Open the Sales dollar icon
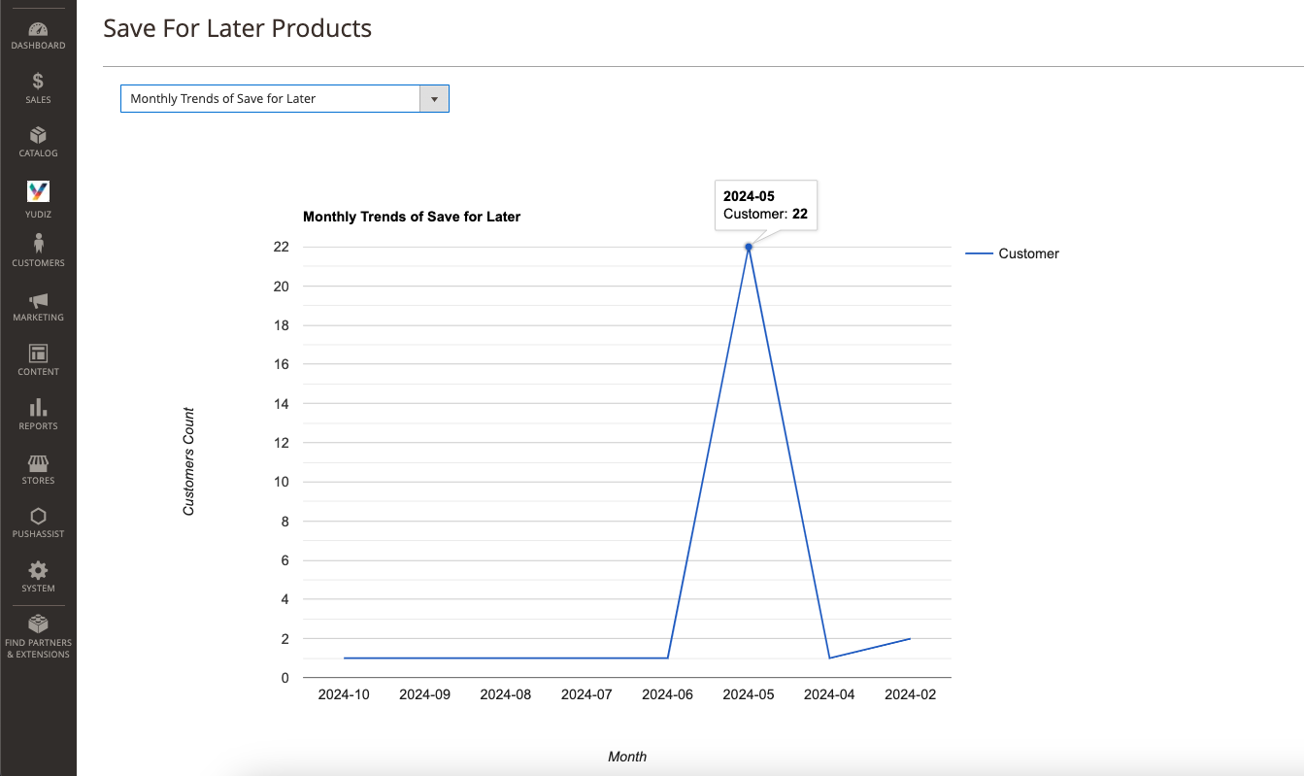The height and width of the screenshot is (776, 1304). pyautogui.click(x=38, y=82)
